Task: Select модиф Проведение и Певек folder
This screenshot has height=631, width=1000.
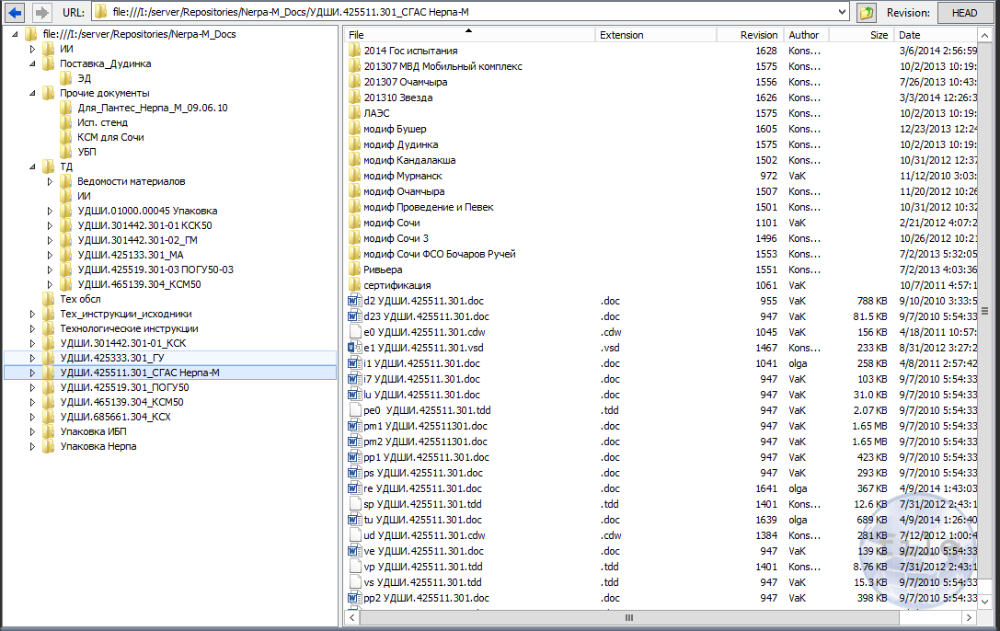Action: [x=429, y=207]
